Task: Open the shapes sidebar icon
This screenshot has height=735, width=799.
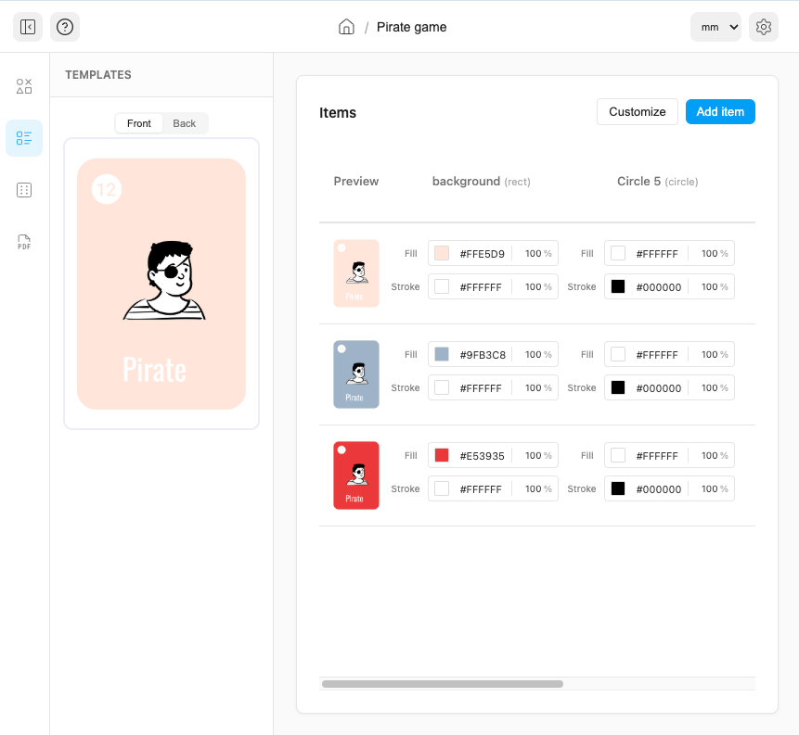Action: pyautogui.click(x=24, y=86)
